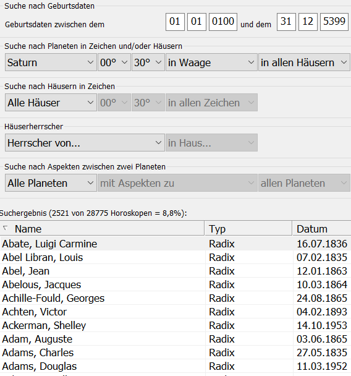Select the row 'Adams, Charles'
Screen dimensions: 351x376
point(175,352)
